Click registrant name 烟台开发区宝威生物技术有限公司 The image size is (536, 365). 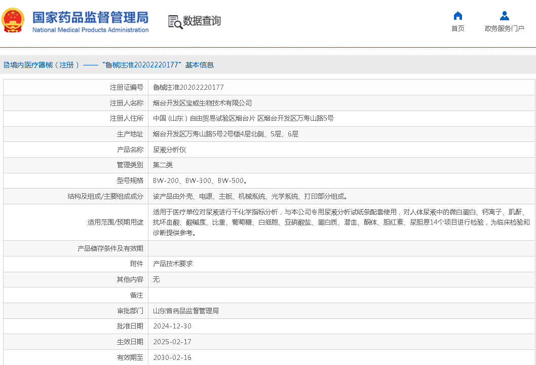point(202,103)
